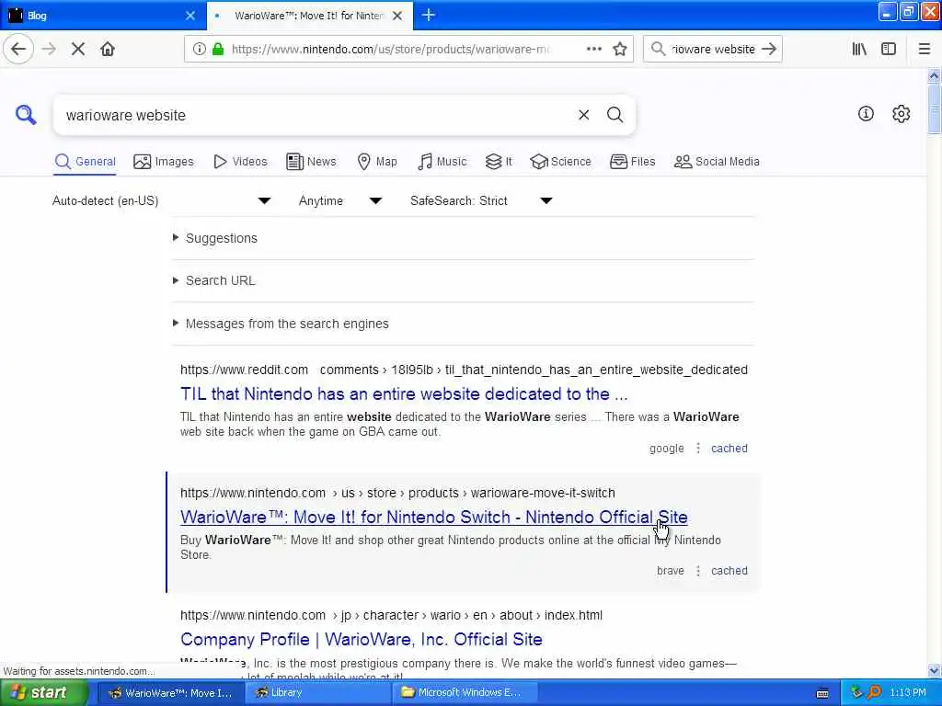Image resolution: width=942 pixels, height=706 pixels.
Task: Open reddit result options dots next to google
Action: [697, 449]
